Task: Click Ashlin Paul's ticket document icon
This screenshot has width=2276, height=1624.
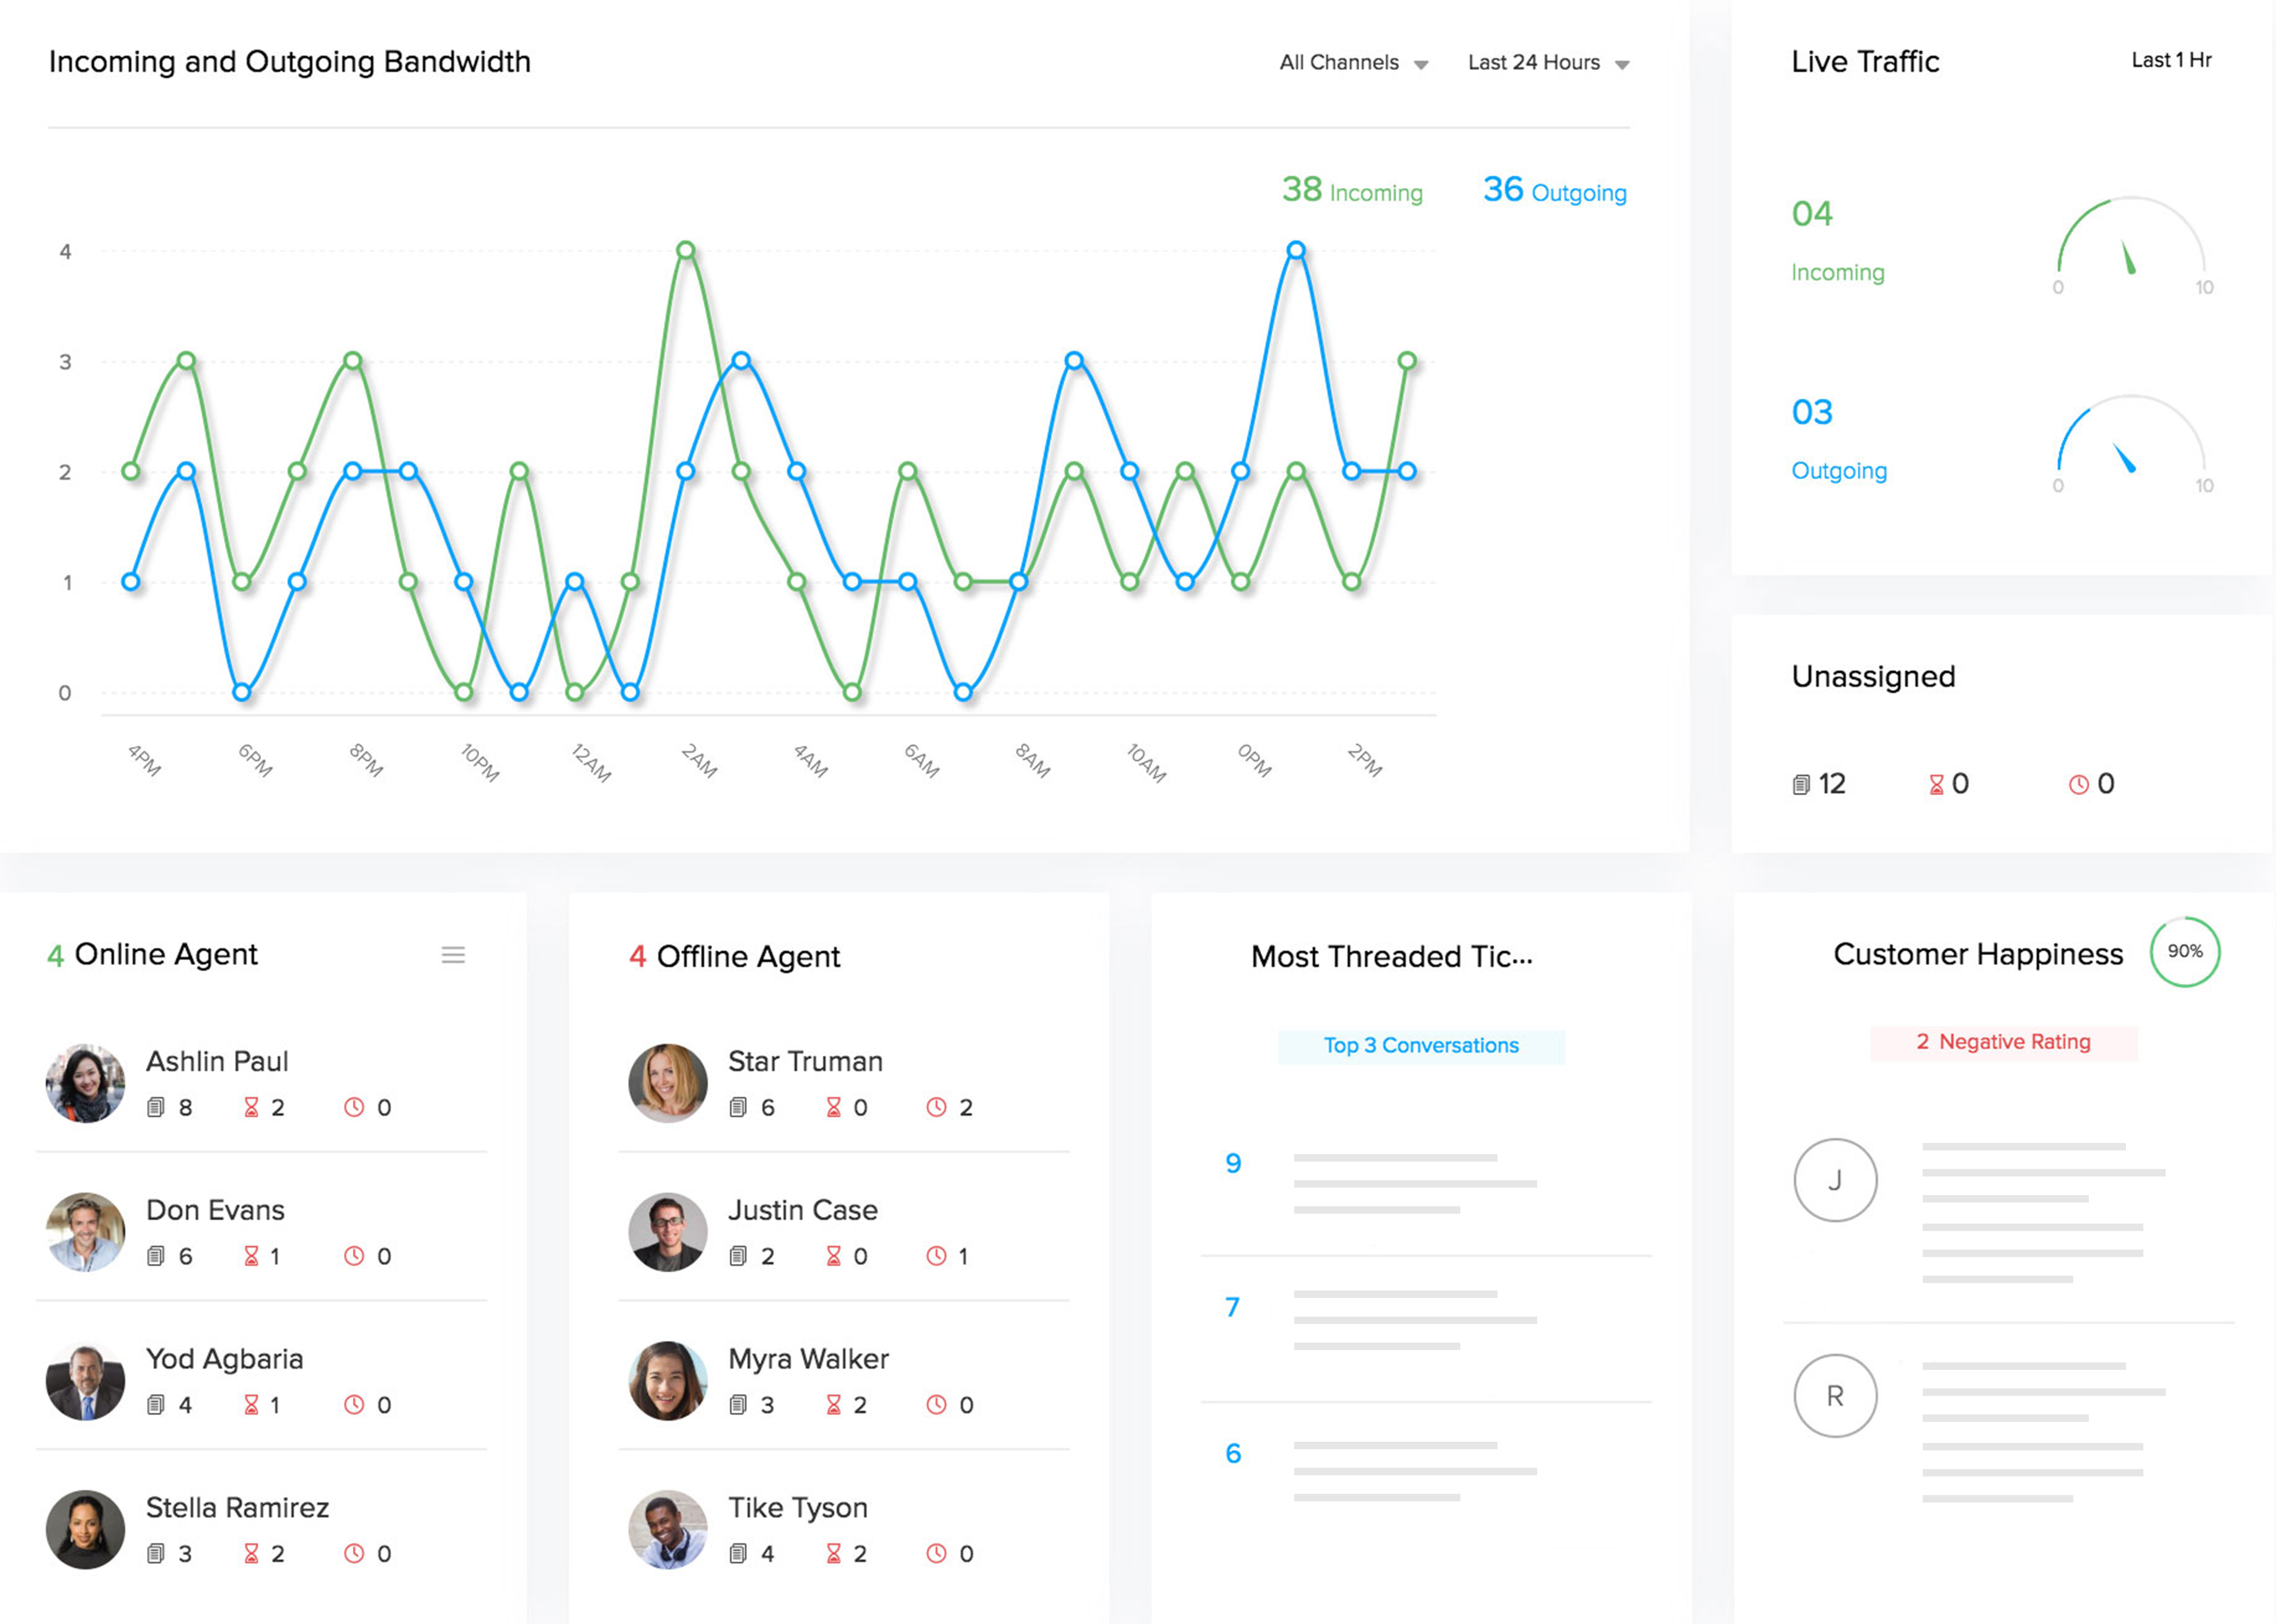Action: click(x=156, y=1107)
